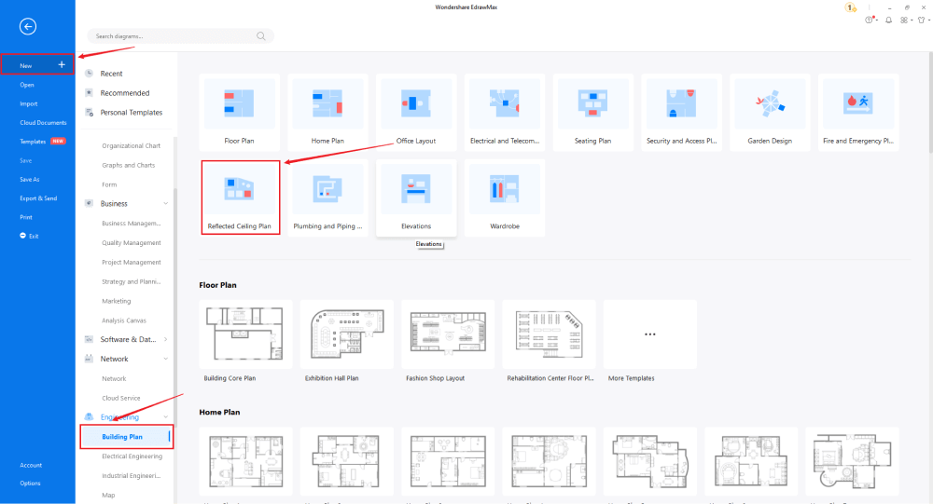This screenshot has height=504, width=933.
Task: Open the Account link
Action: click(x=31, y=466)
